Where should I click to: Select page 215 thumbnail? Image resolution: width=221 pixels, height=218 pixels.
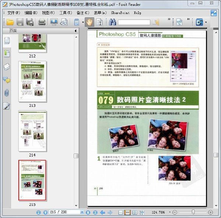point(32,180)
